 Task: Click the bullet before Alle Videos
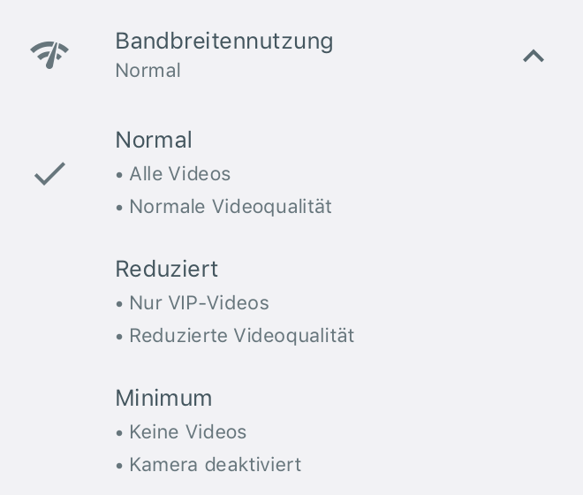tap(119, 175)
